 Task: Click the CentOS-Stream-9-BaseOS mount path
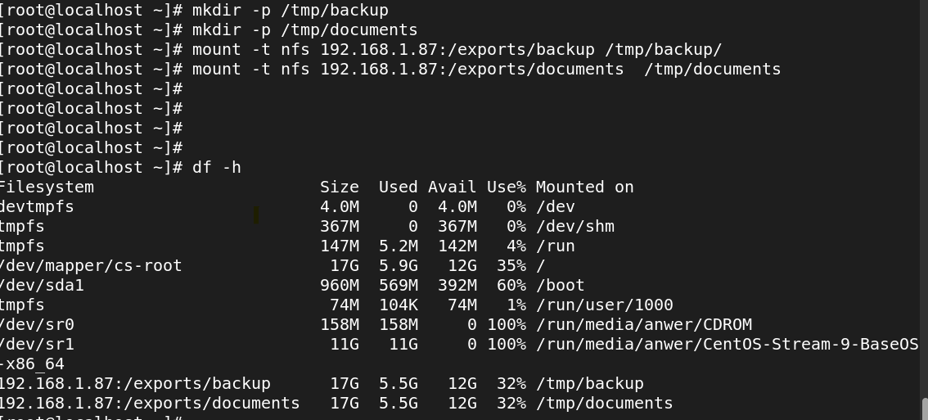[x=727, y=344]
